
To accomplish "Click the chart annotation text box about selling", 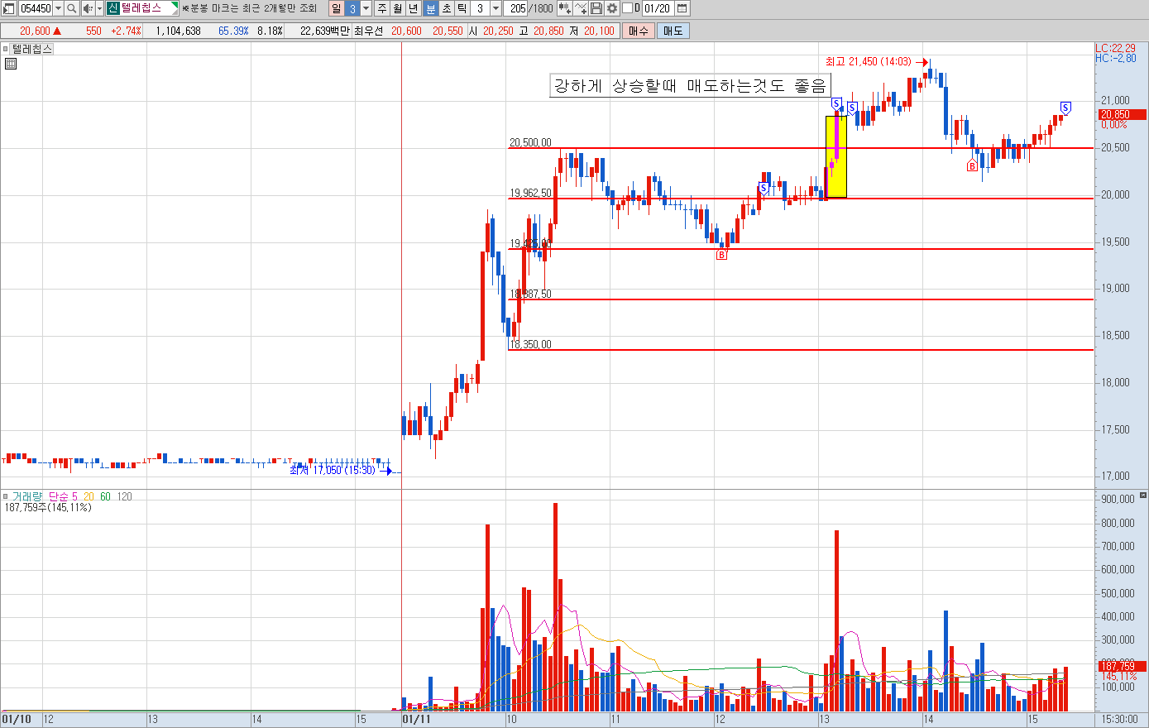I will [x=690, y=86].
